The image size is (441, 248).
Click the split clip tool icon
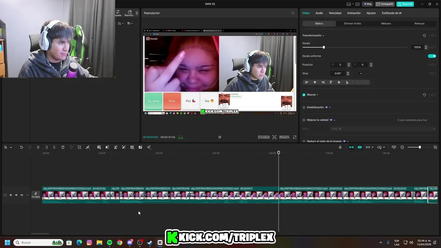coord(38,147)
